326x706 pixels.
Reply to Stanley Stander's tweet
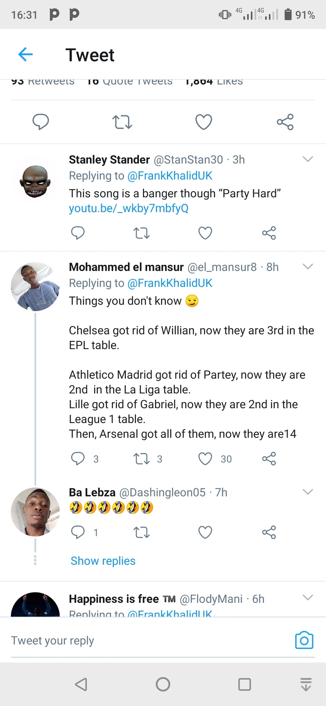point(78,233)
